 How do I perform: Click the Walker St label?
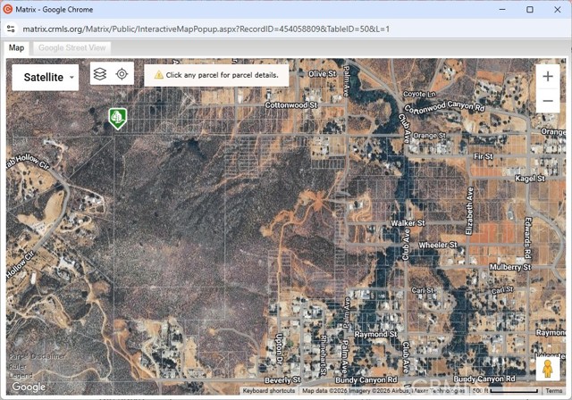point(408,222)
